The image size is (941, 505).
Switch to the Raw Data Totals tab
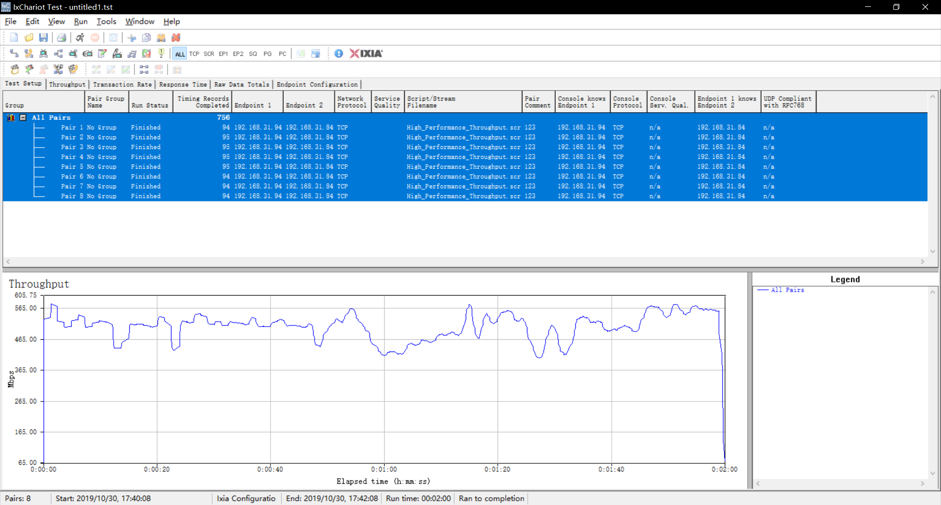click(242, 84)
